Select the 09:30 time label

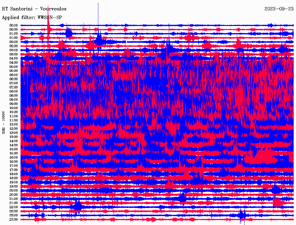[13, 104]
